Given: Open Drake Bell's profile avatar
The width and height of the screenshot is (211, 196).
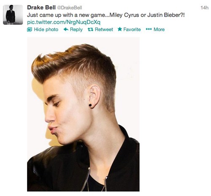Looking at the screenshot, I should 13,15.
